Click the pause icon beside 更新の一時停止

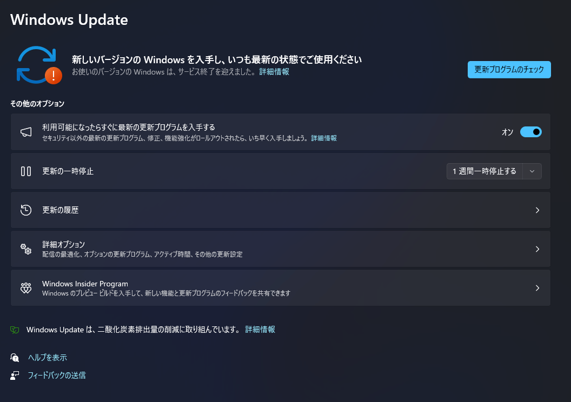pos(26,171)
